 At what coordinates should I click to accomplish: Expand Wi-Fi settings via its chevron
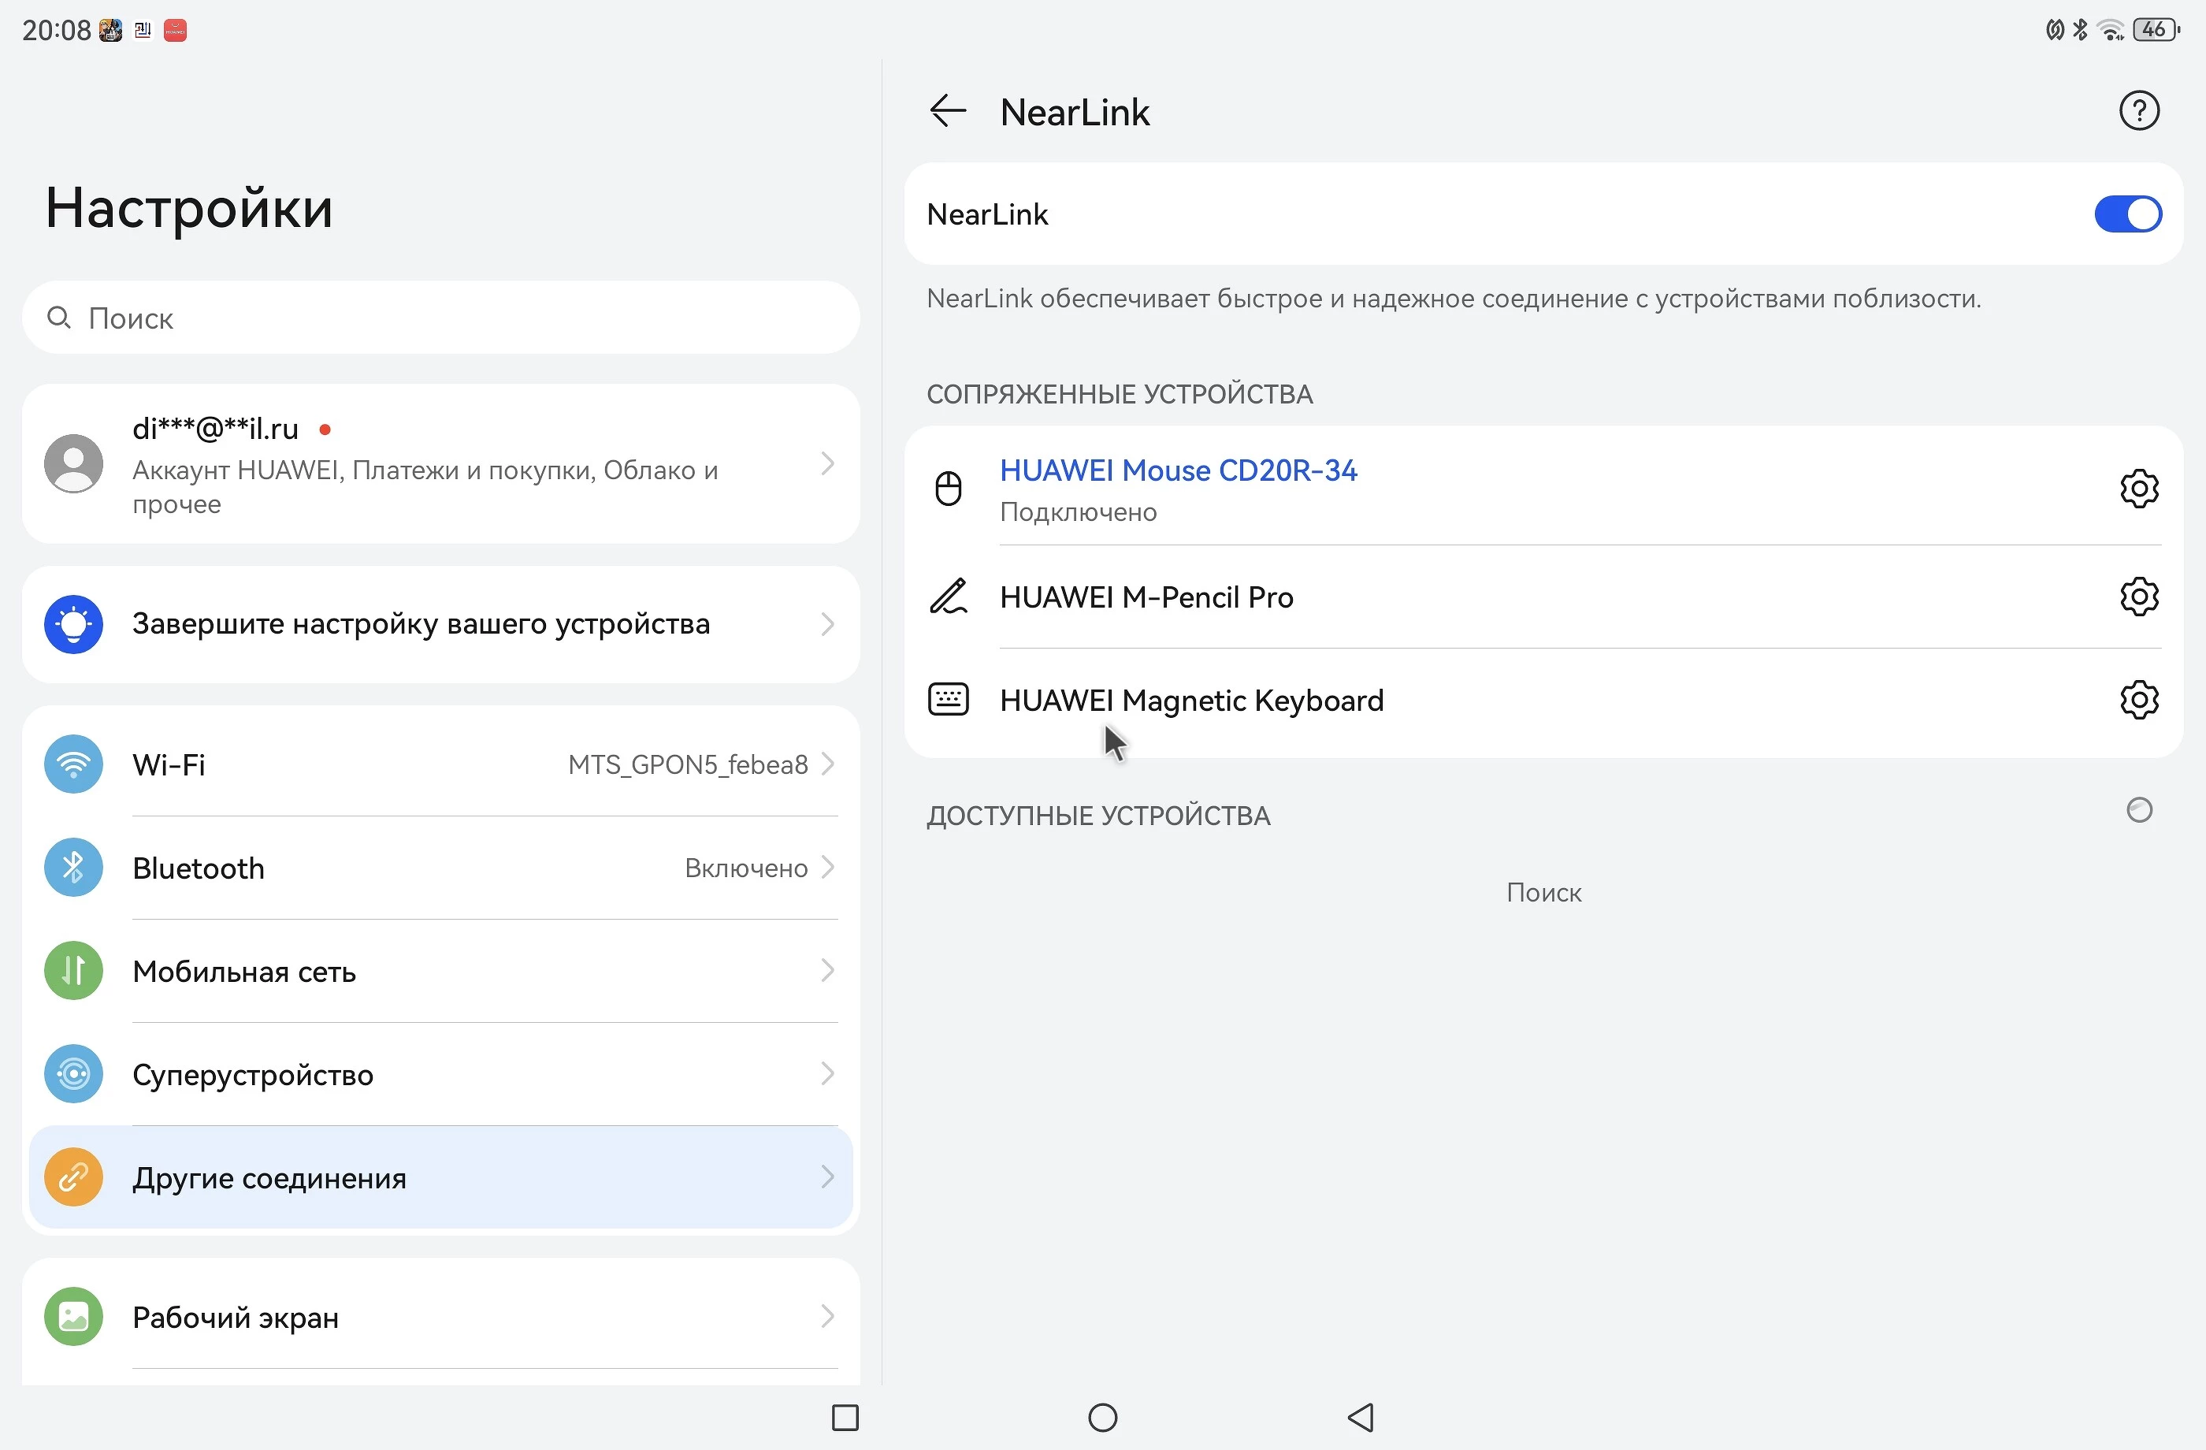tap(828, 765)
